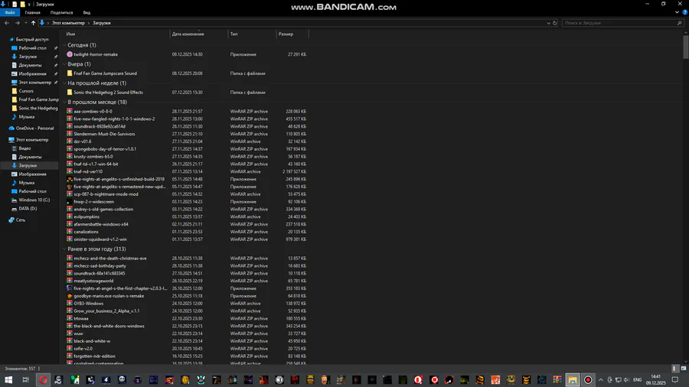
Task: Go back with the Back arrow
Action: click(7, 23)
